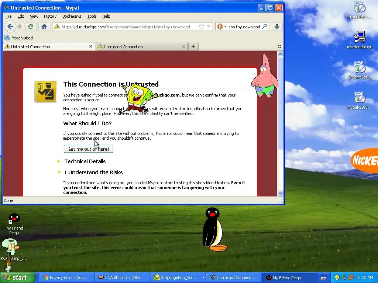Viewport: 378px width, 283px height.
Task: Select the My Friend Pingu desktop shortcut
Action: coord(14,224)
